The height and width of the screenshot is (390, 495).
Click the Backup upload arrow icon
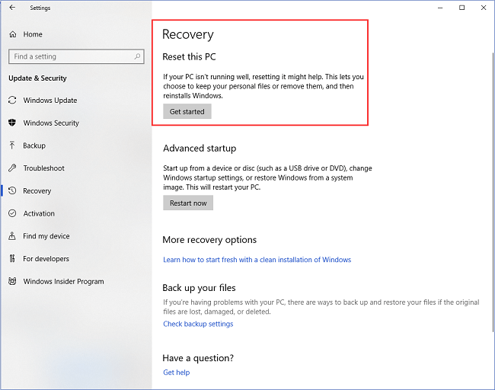pos(13,145)
